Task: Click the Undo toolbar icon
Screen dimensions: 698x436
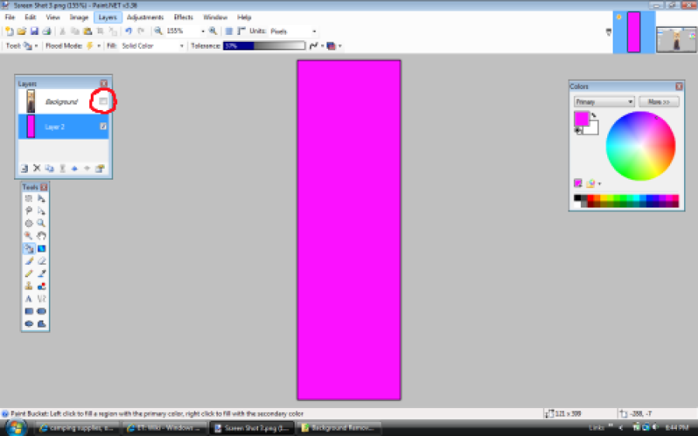Action: [129, 31]
